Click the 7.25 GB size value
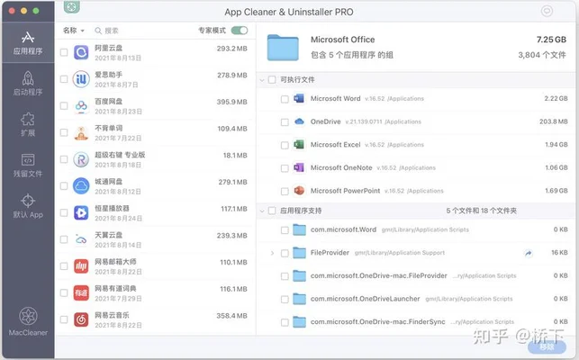 pos(551,40)
